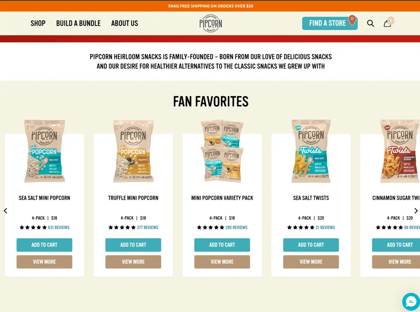Open the shopping cart bag icon
This screenshot has width=420, height=312.
pyautogui.click(x=387, y=23)
